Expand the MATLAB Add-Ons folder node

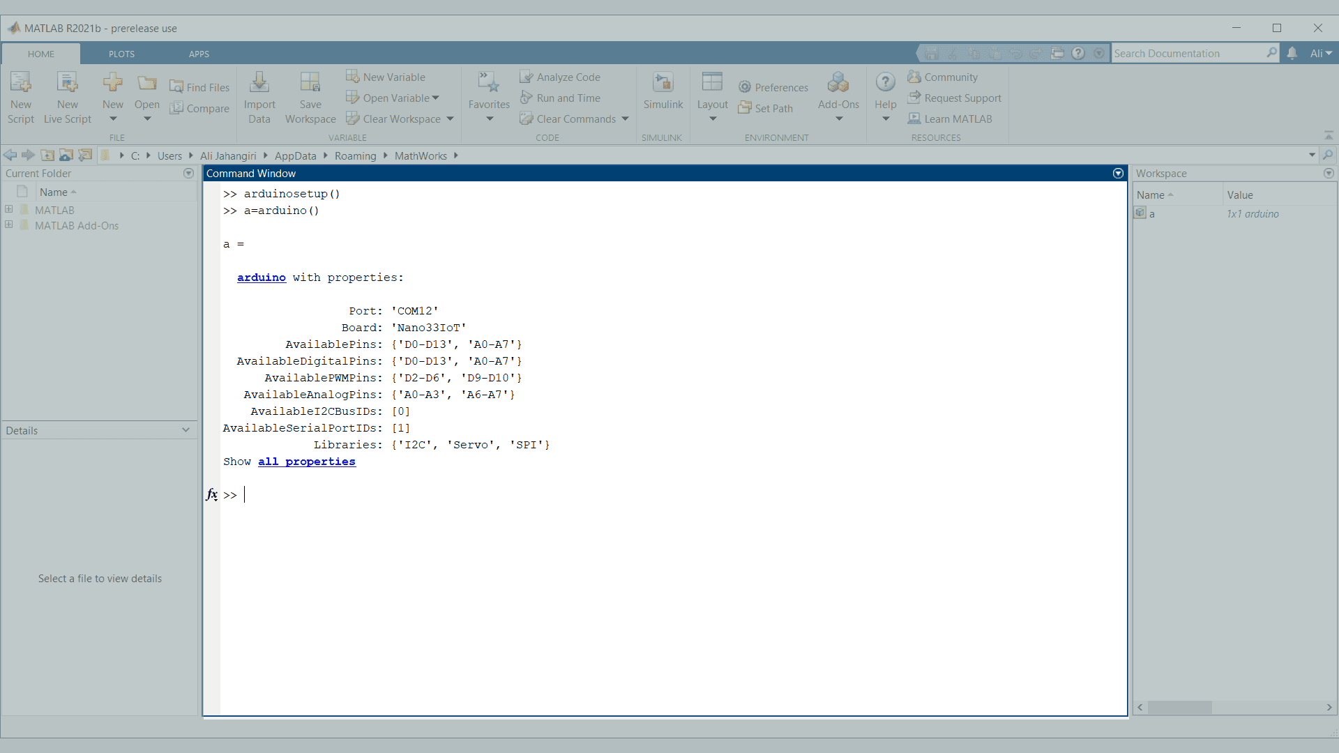pyautogui.click(x=9, y=225)
